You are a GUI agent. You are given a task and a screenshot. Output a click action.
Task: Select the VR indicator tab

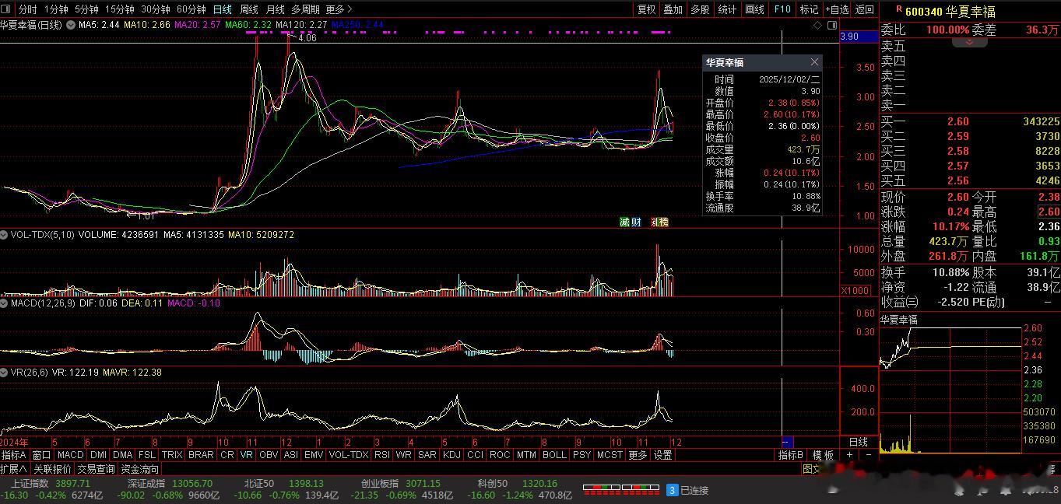coord(247,455)
